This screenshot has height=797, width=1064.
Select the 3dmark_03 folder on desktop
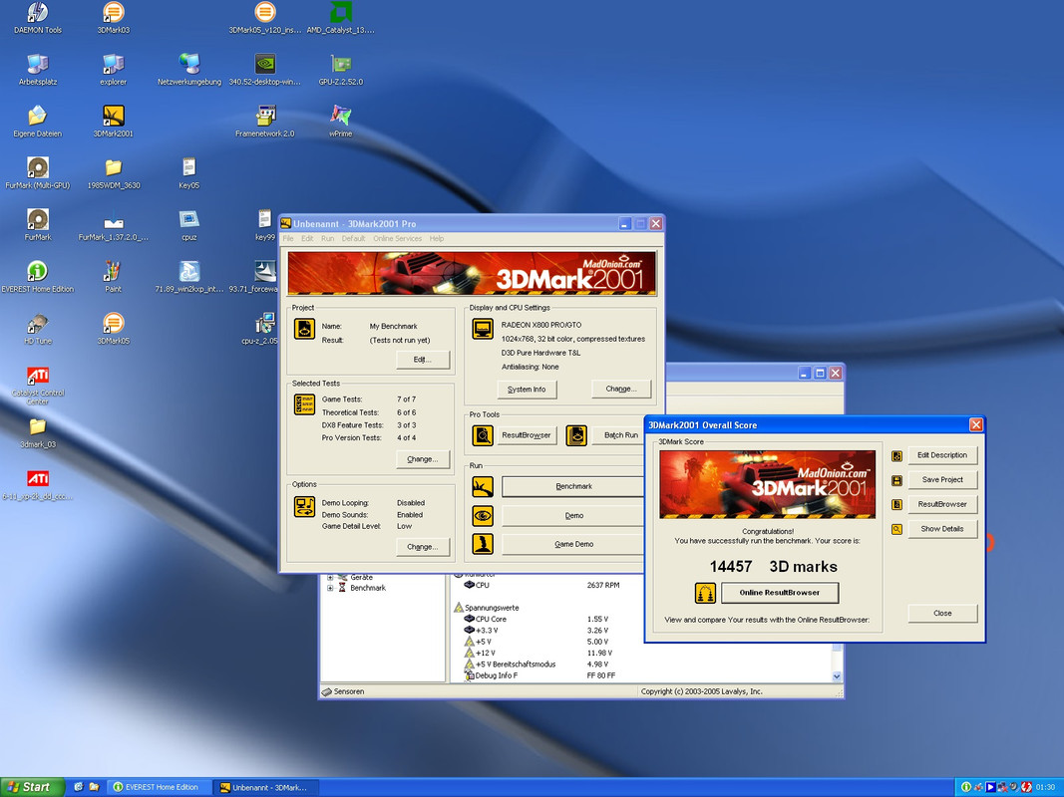tap(37, 433)
